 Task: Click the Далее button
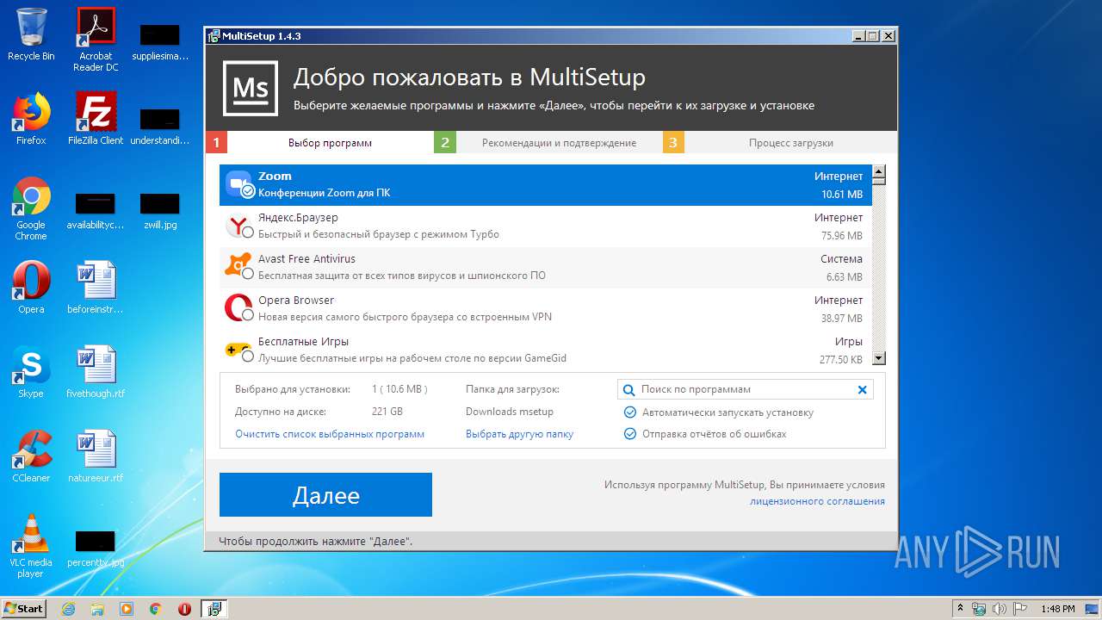[325, 495]
